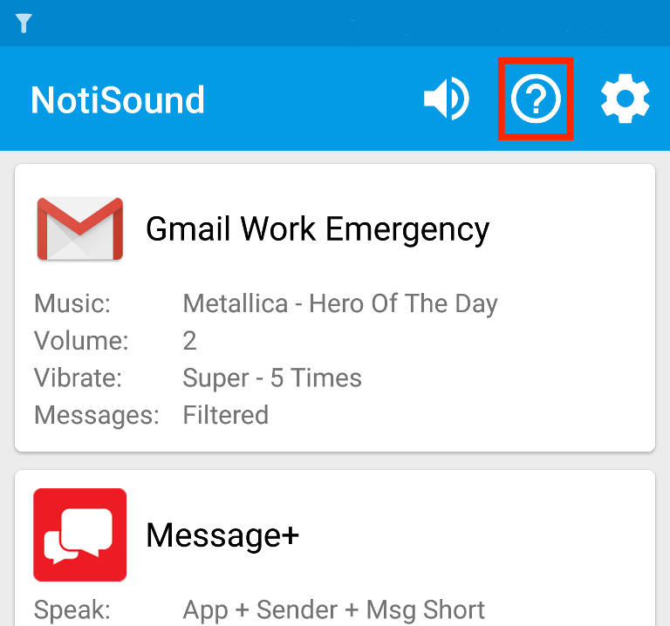Screen dimensions: 670x626
Task: Click 'App + Sender + Msg Short' speak value
Action: click(x=334, y=609)
